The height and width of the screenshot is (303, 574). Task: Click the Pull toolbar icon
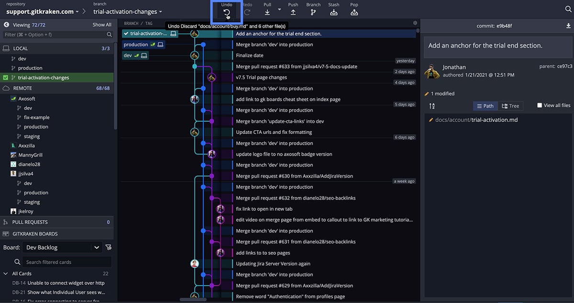pyautogui.click(x=267, y=12)
